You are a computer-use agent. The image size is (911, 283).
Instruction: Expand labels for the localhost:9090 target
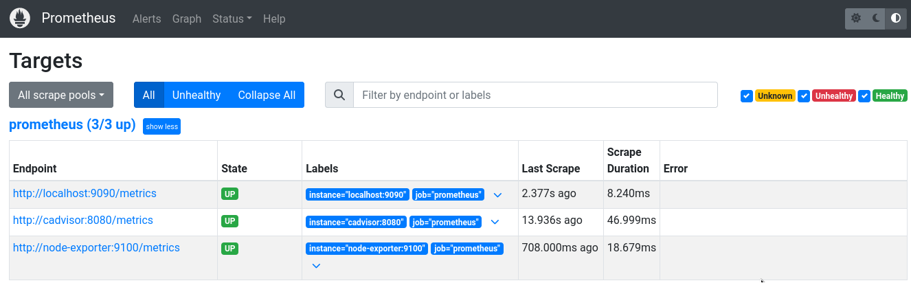pos(497,195)
